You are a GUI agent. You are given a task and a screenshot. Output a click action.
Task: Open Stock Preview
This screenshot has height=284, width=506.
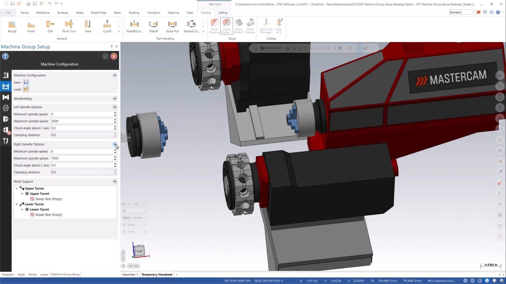(250, 26)
